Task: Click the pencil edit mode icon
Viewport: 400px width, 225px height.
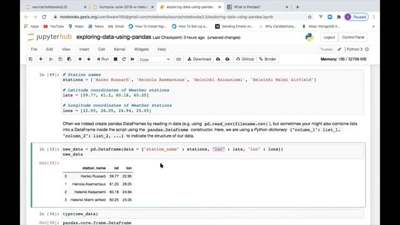Action: (x=339, y=49)
